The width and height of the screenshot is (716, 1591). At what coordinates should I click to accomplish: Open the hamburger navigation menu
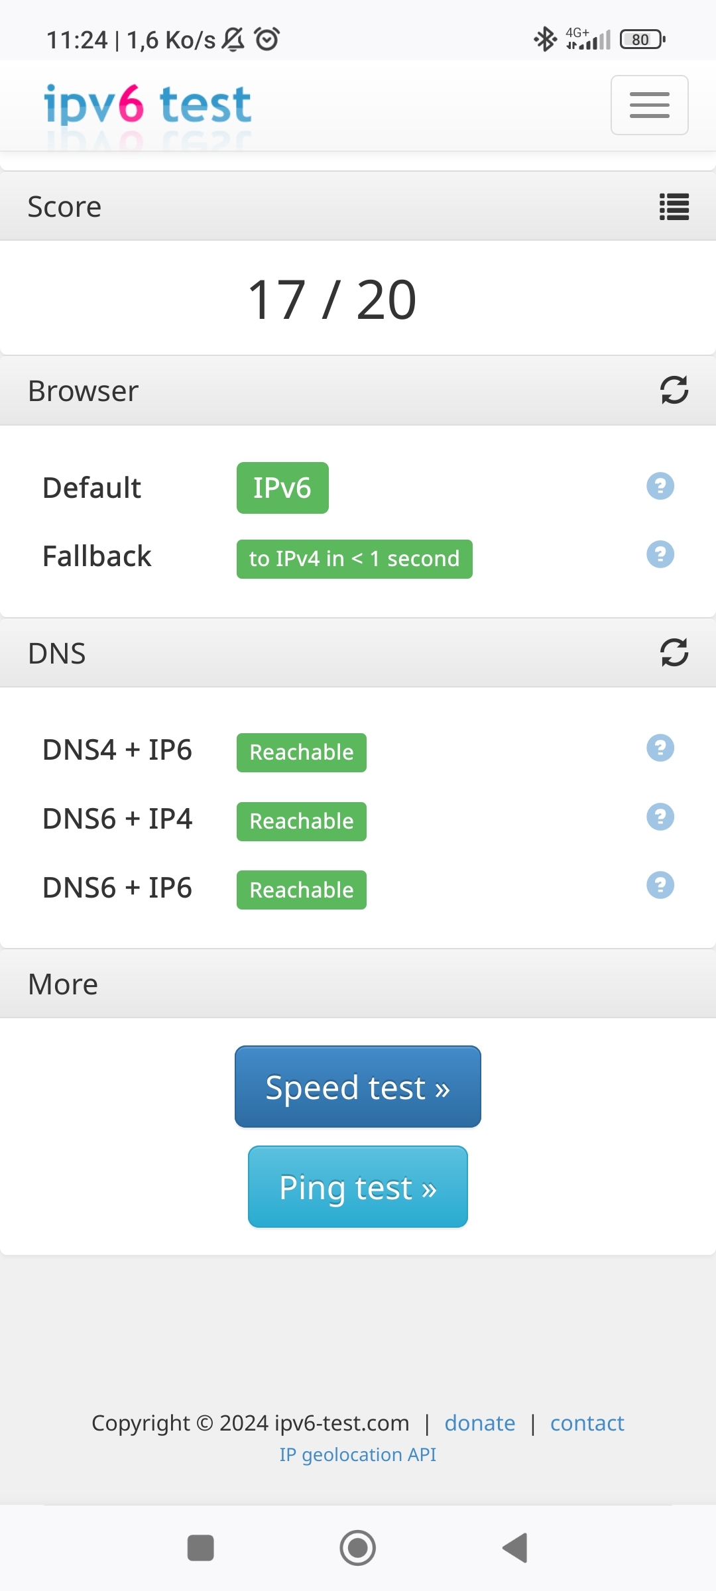pos(649,105)
